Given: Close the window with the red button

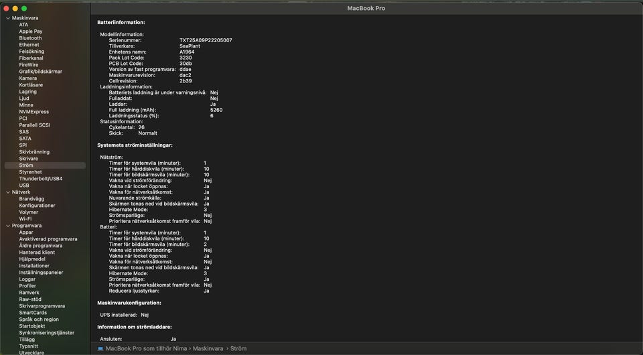Looking at the screenshot, I should (x=6, y=8).
